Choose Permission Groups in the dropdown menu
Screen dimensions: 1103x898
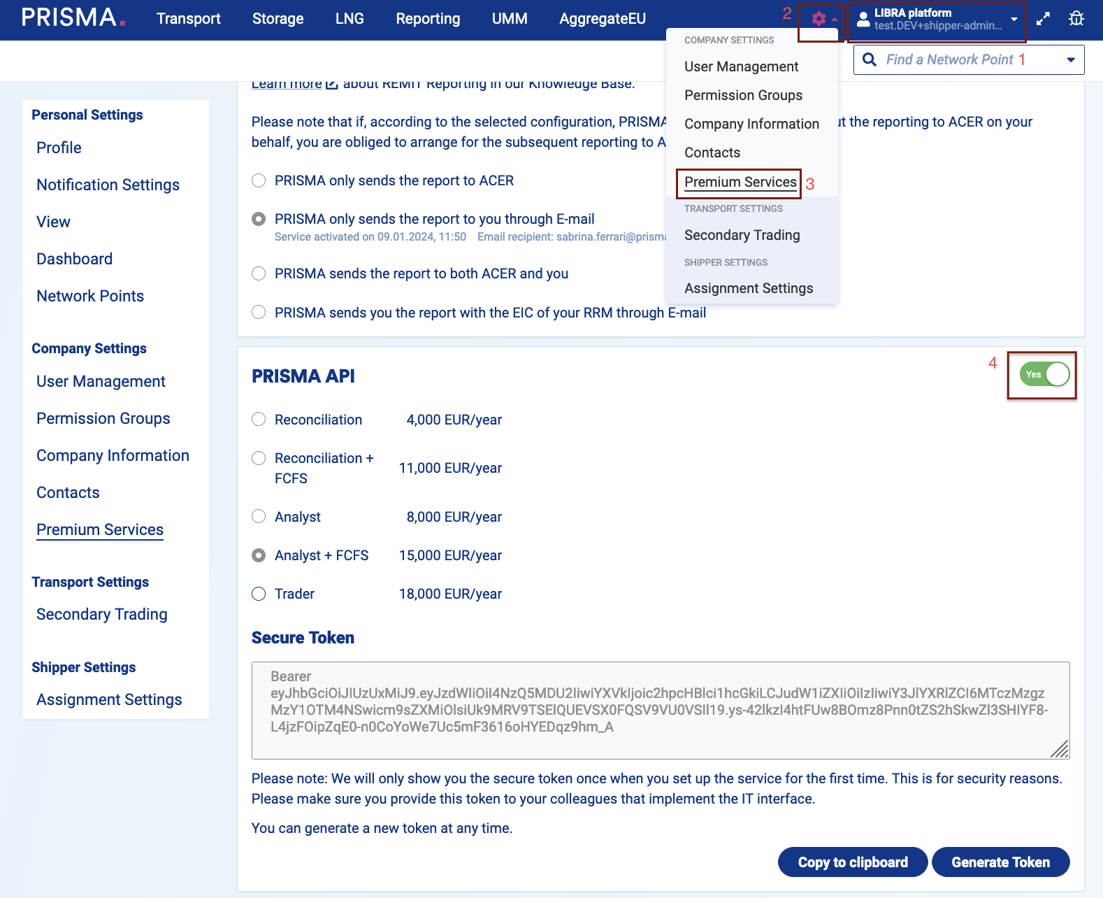tap(743, 95)
